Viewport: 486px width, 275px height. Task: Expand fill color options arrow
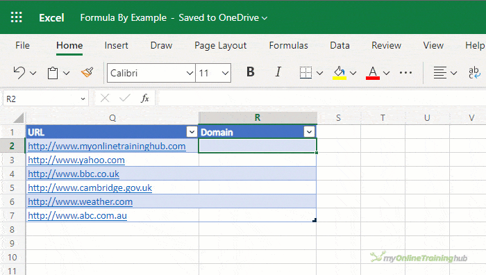pos(353,74)
